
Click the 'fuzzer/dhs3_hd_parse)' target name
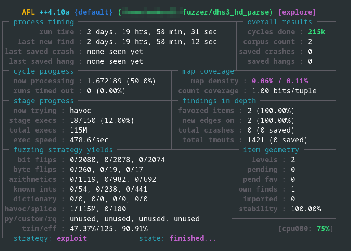[228, 12]
